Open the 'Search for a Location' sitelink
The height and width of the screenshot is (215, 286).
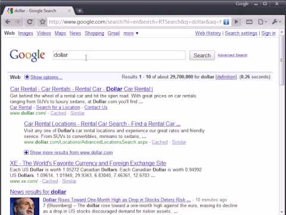[x=58, y=107]
